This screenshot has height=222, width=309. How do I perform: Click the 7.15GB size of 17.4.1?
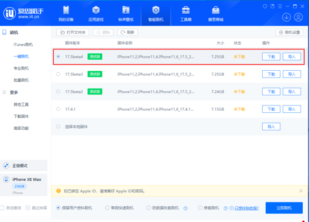[217, 109]
